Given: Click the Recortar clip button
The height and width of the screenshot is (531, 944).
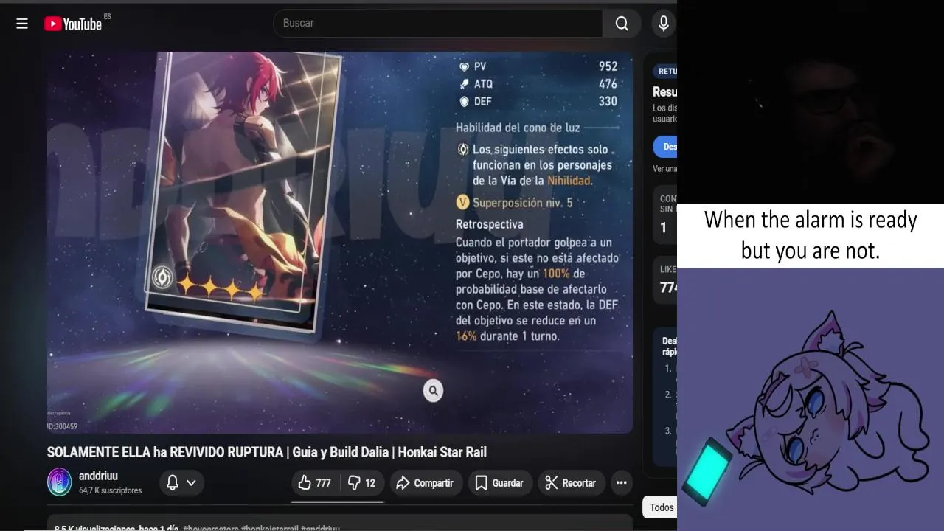Looking at the screenshot, I should click(x=571, y=483).
